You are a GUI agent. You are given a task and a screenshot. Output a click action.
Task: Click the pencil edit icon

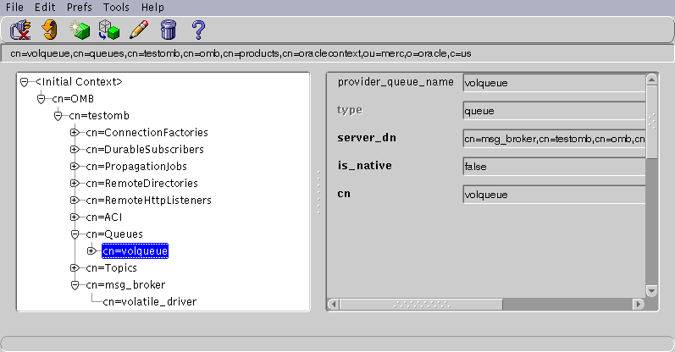click(138, 31)
